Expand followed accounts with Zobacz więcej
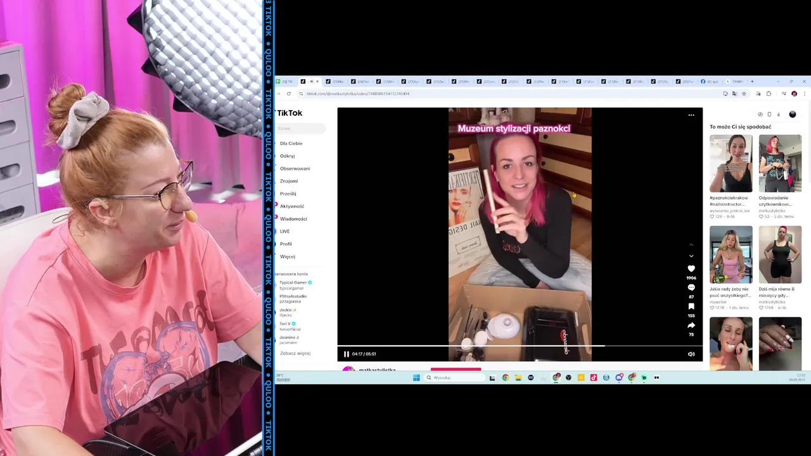Viewport: 811px width, 456px height. click(295, 353)
